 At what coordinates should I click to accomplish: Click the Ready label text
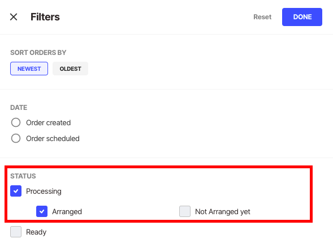click(36, 232)
